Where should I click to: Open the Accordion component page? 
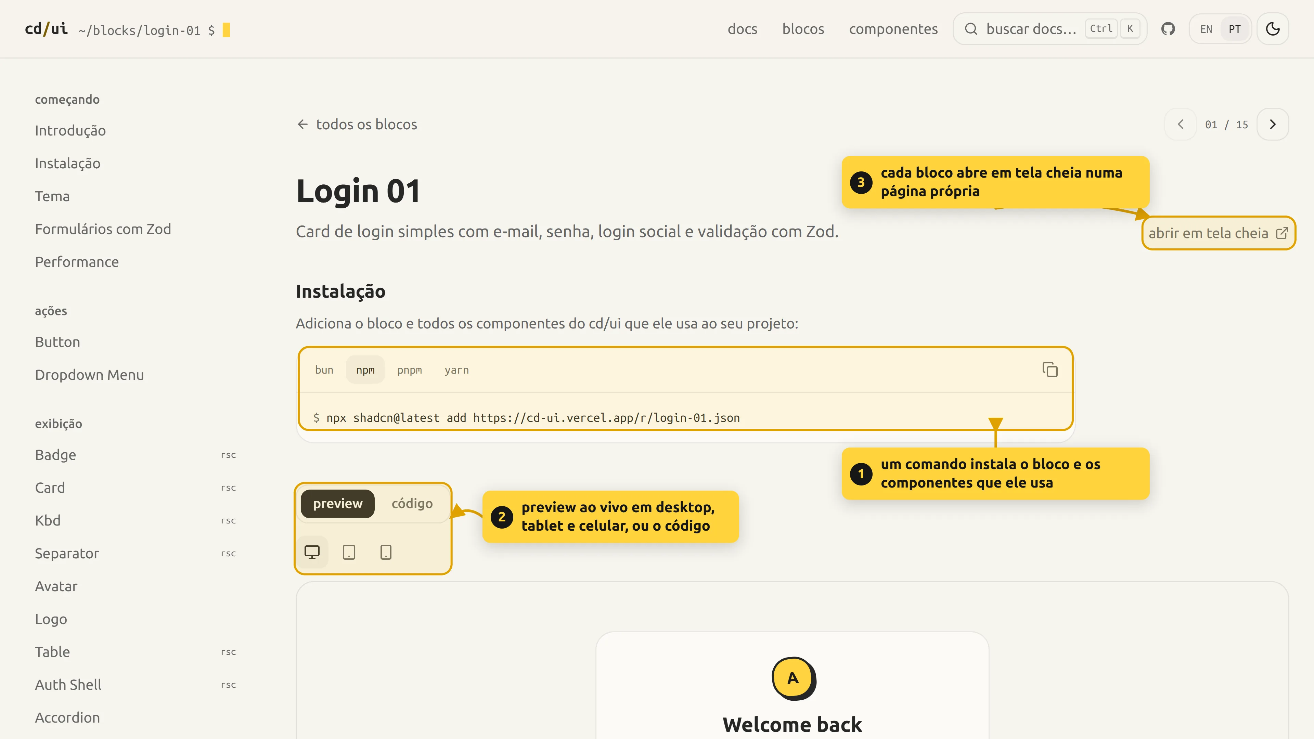point(67,717)
